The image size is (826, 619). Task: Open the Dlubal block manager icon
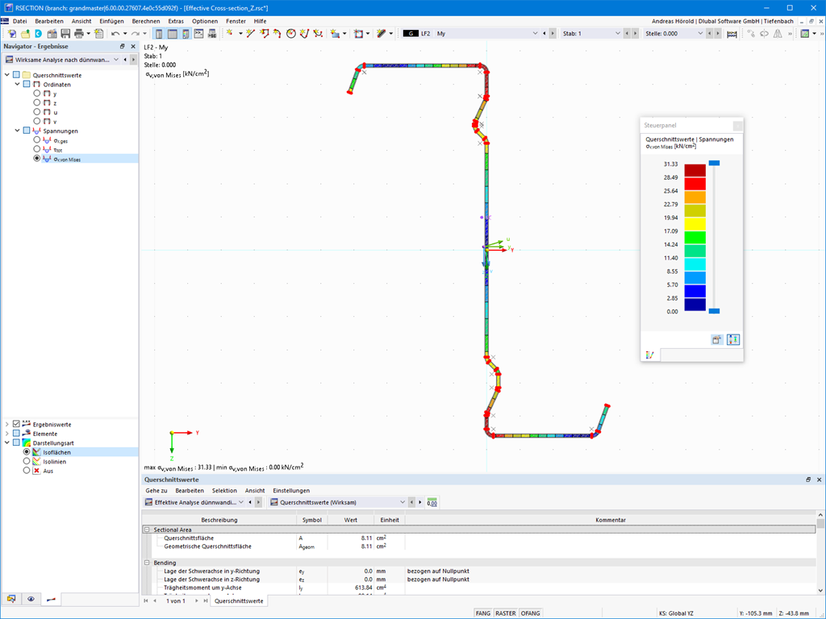(x=39, y=34)
